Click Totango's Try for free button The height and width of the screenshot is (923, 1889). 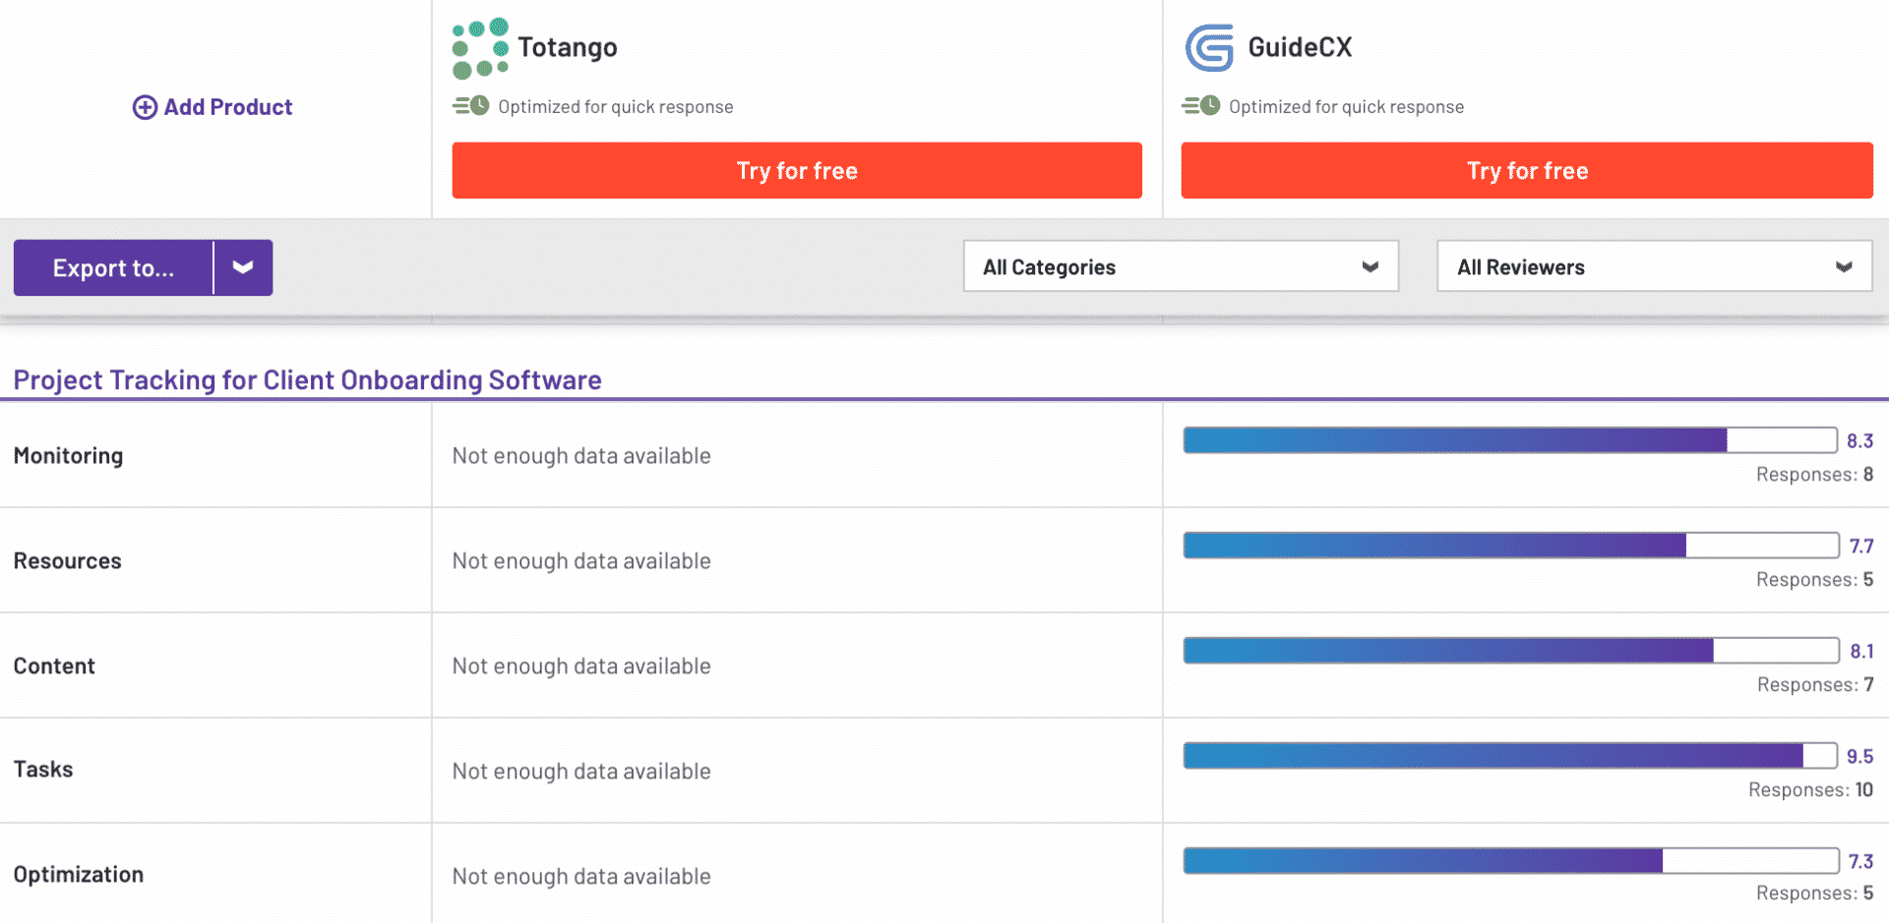click(x=797, y=170)
